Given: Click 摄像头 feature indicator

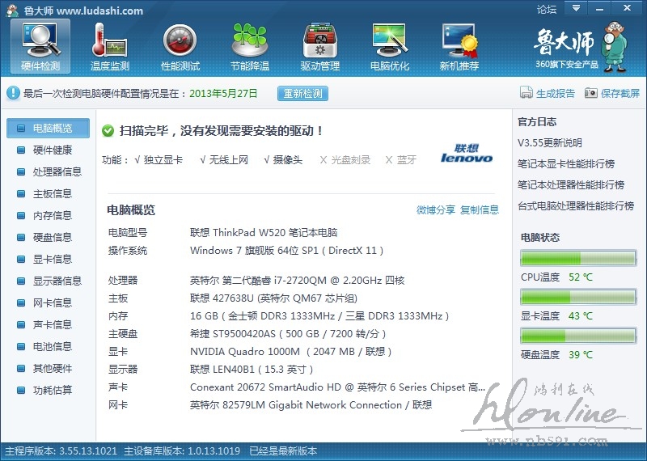Looking at the screenshot, I should (x=283, y=160).
